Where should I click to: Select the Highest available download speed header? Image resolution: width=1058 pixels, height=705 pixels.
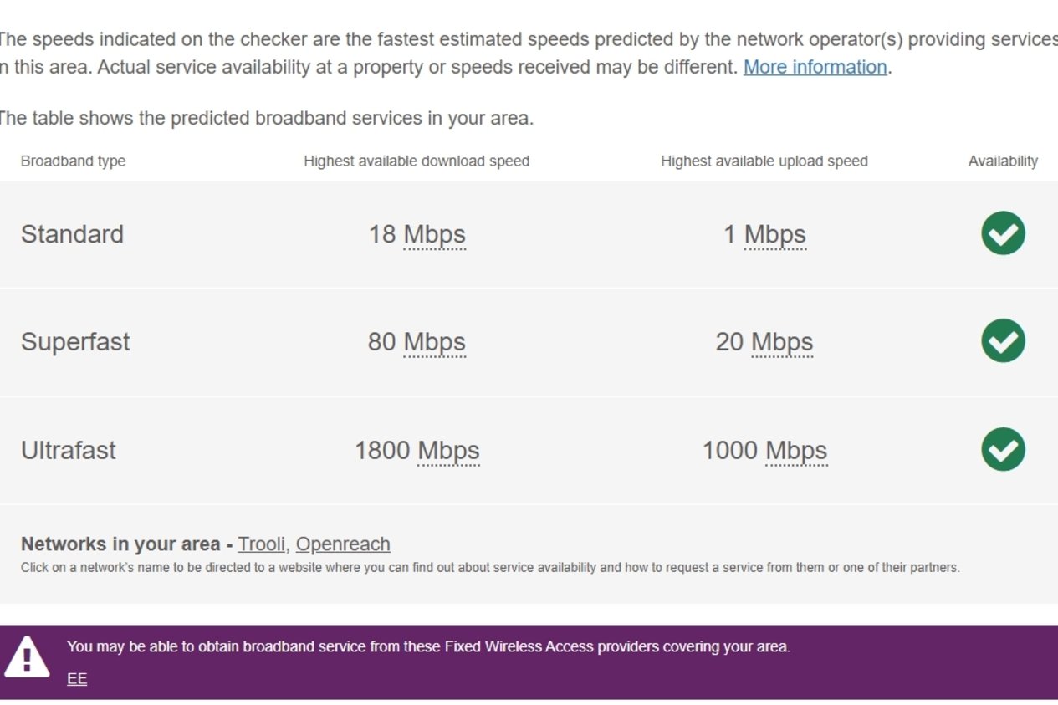417,161
